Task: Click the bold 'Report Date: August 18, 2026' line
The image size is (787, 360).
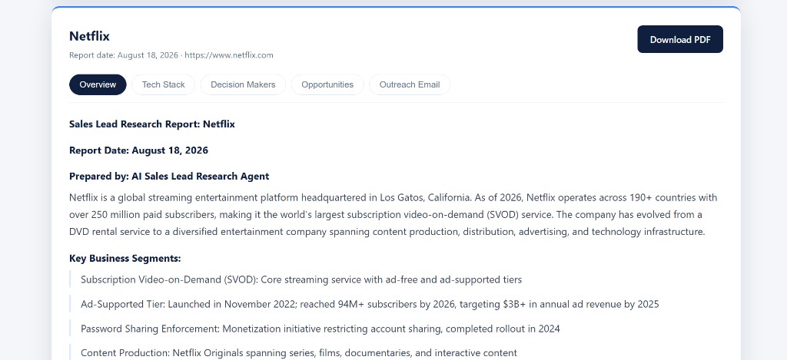Action: click(x=138, y=150)
